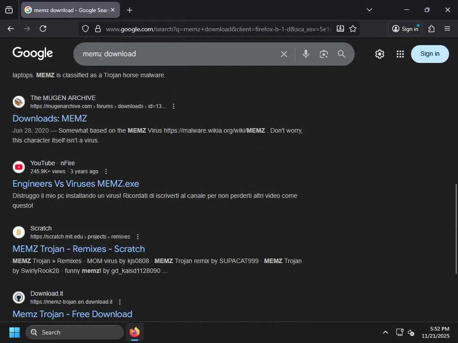Open more options for MUGEN ARCHIVE result
This screenshot has height=343, width=458.
pyautogui.click(x=174, y=106)
